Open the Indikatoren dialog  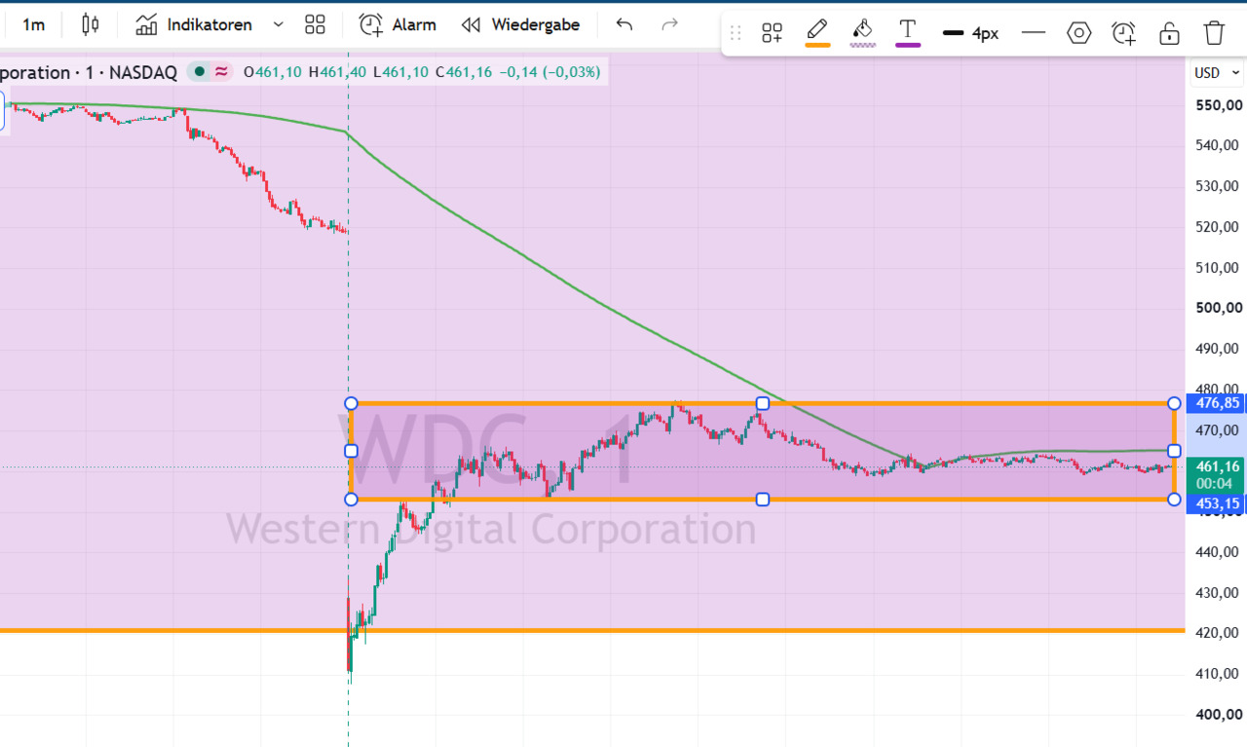(x=194, y=24)
